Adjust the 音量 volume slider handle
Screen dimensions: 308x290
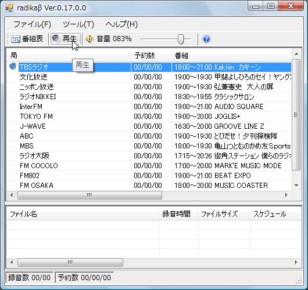pos(181,39)
